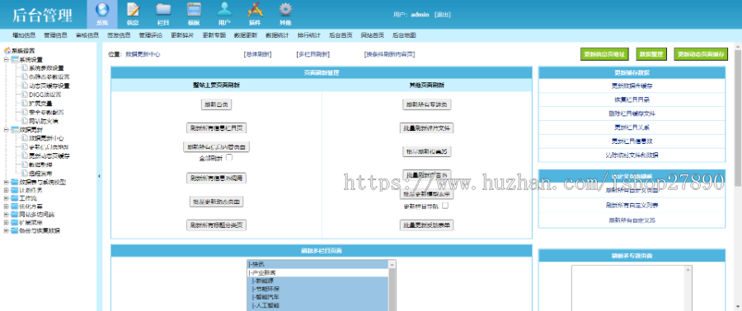Open the 模板 window icon
Image resolution: width=742 pixels, height=311 pixels.
[194, 10]
